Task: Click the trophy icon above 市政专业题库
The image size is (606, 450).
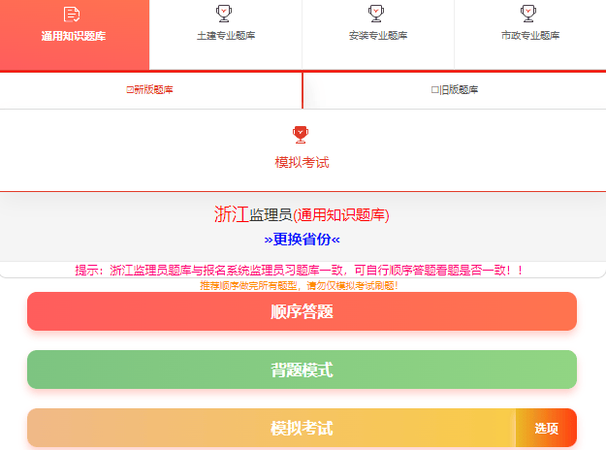Action: 527,13
